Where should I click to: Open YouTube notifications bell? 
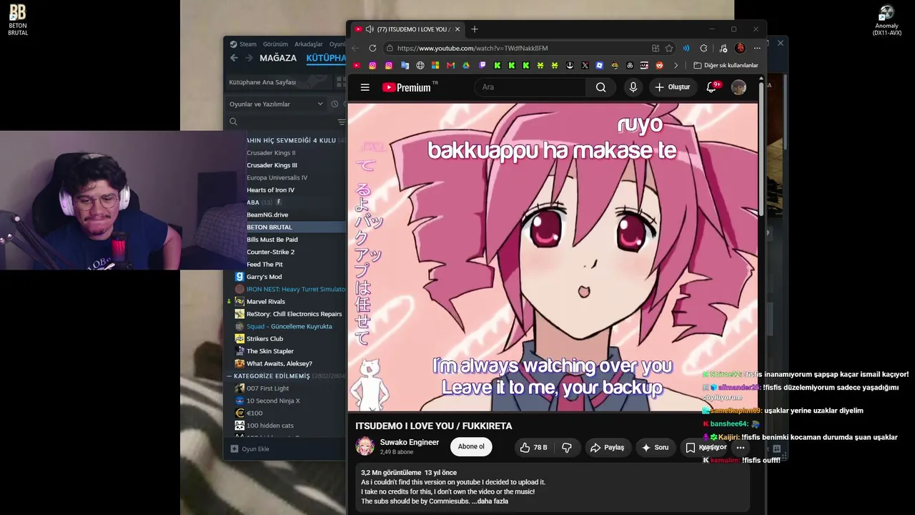tap(711, 87)
